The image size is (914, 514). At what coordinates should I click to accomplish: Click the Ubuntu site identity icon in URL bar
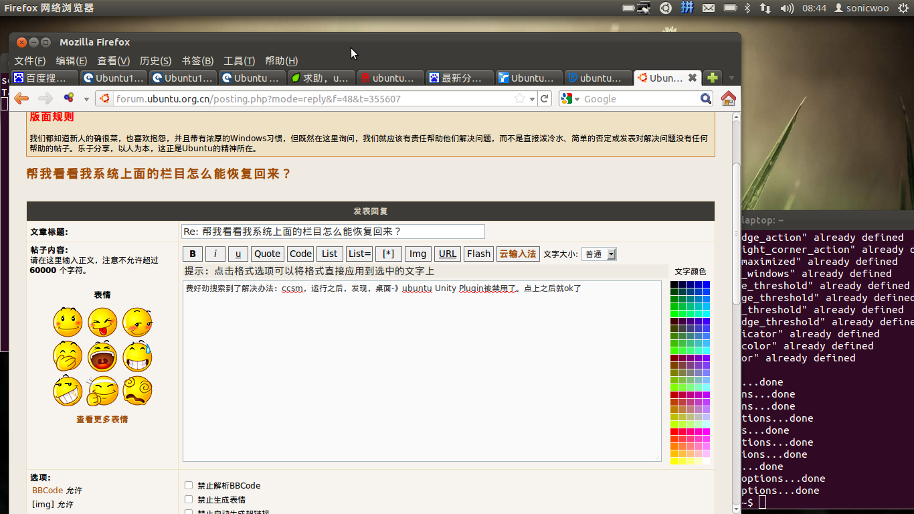[x=105, y=98]
